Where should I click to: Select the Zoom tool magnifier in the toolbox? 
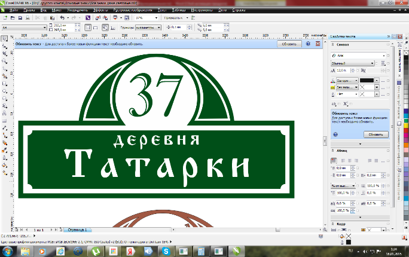pyautogui.click(x=4, y=61)
